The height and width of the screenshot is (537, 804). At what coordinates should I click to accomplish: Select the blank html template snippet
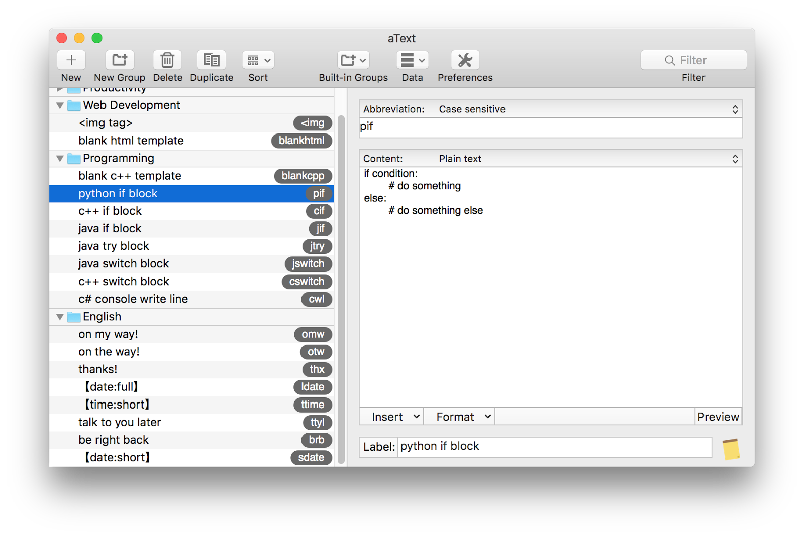191,141
